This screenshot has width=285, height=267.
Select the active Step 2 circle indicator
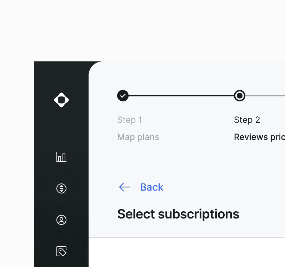[240, 96]
